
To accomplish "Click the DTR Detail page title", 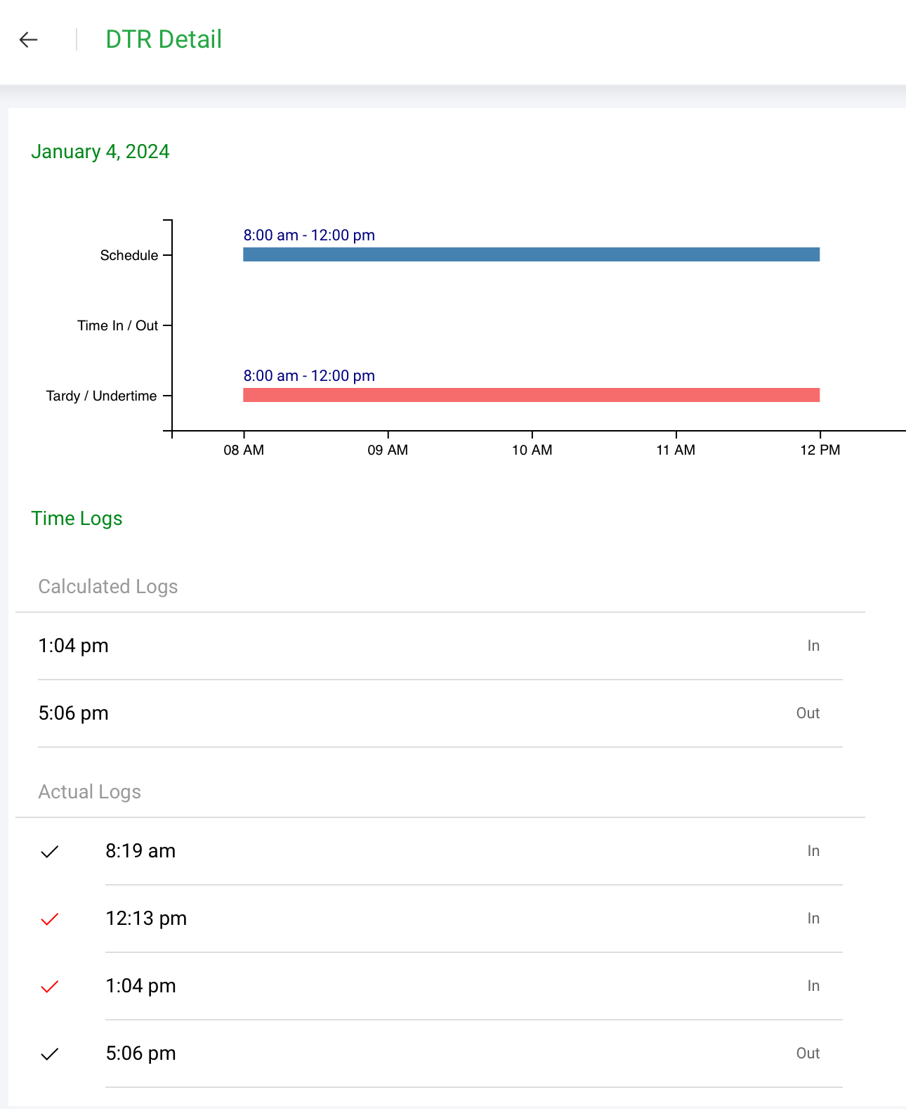I will click(x=164, y=39).
